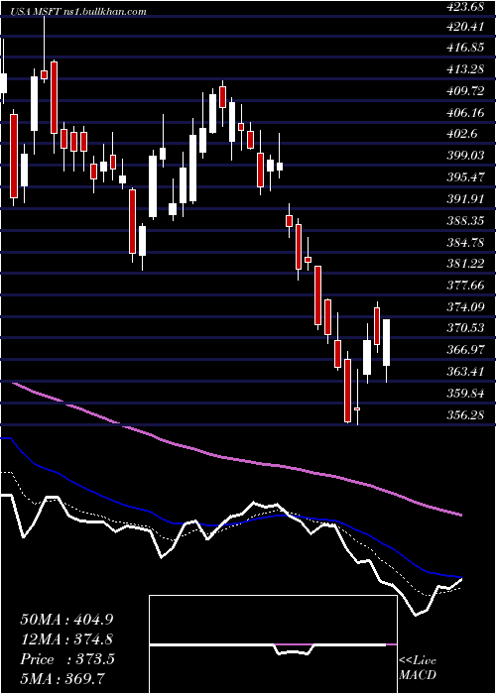Click the '12MA : 374.8' readout

click(66, 639)
